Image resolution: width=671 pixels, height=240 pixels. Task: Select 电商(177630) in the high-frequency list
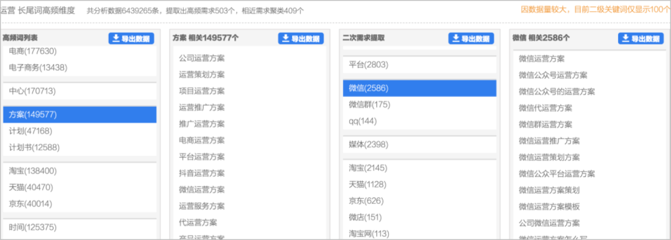click(32, 51)
